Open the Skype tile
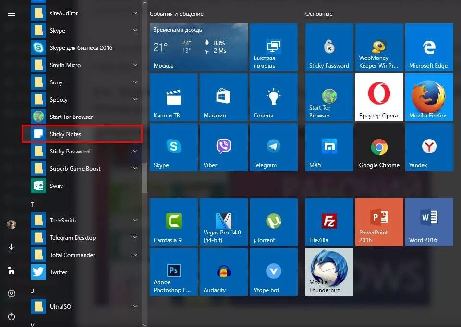This screenshot has width=461, height=327. [x=174, y=147]
